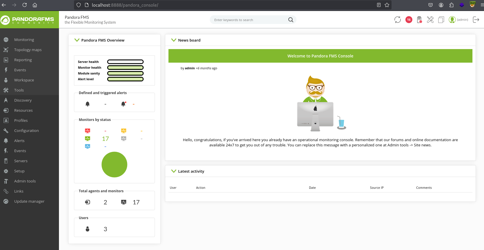Collapse the Pandora FMS Overview panel
Viewport: 484px width, 250px height.
[x=77, y=40]
